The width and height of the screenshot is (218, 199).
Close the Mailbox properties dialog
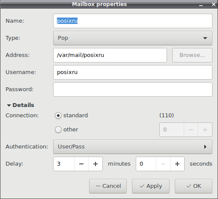pyautogui.click(x=214, y=4)
